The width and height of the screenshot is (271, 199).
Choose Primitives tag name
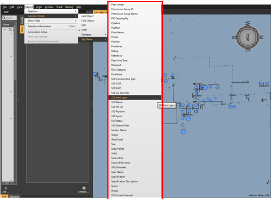(x=135, y=47)
